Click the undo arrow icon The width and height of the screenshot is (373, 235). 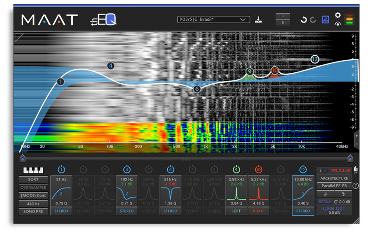point(304,20)
